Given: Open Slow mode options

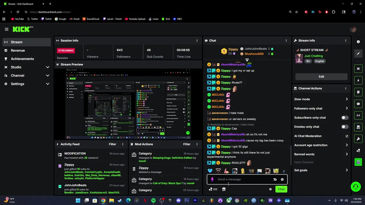Looking at the screenshot, I should point(321,99).
